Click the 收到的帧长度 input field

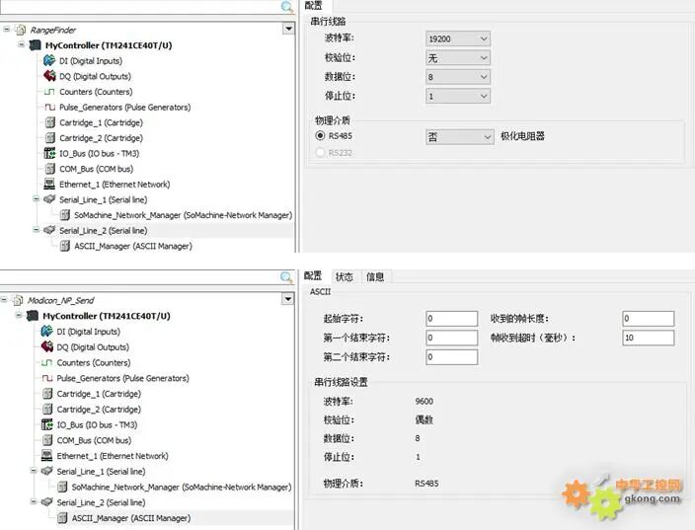648,318
